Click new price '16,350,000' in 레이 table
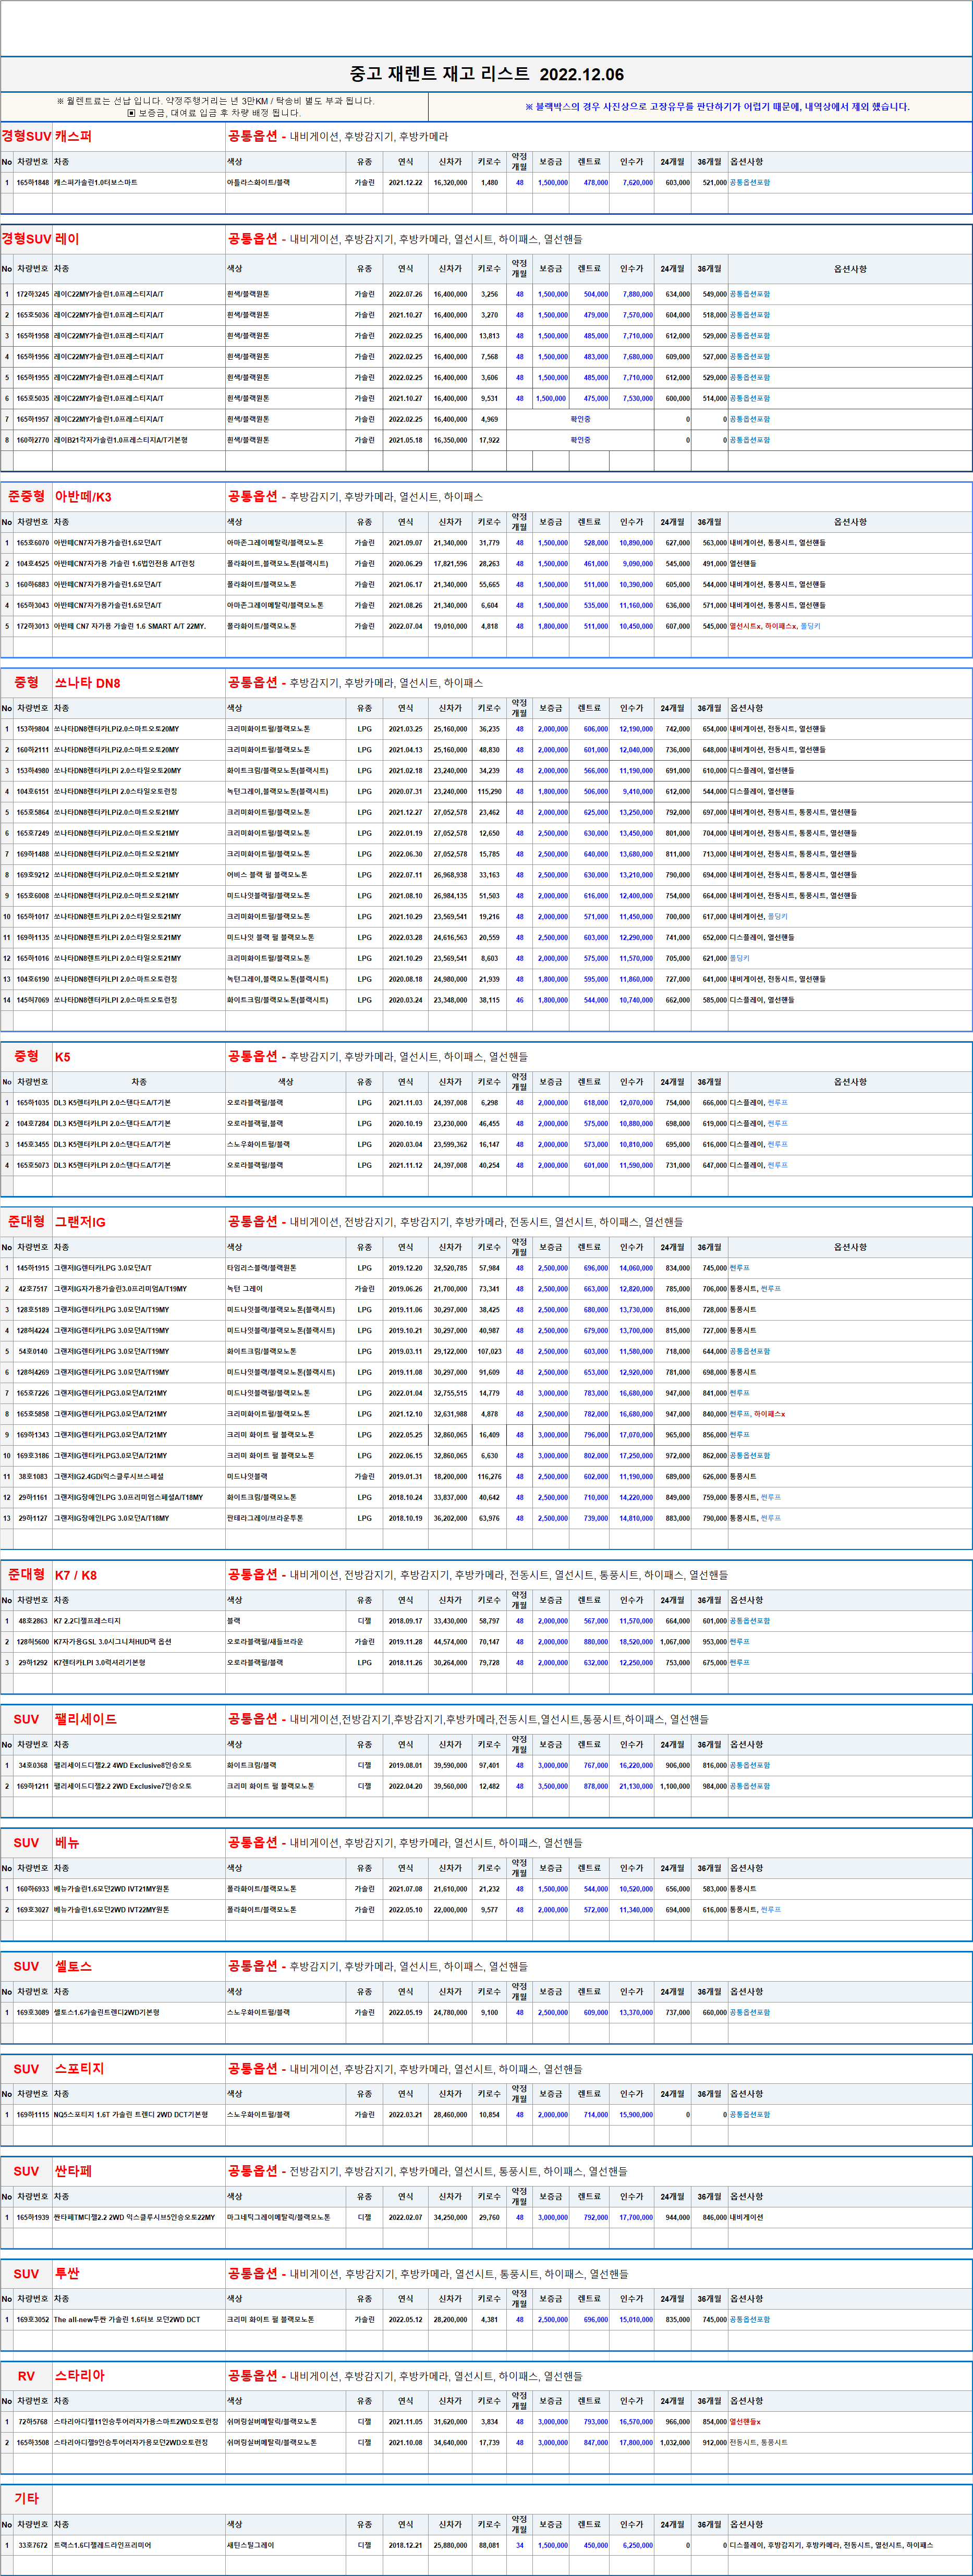 (450, 440)
